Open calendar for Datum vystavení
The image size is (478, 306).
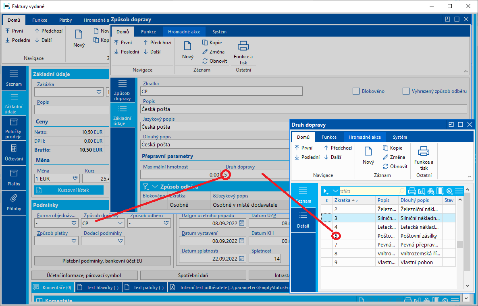click(242, 241)
